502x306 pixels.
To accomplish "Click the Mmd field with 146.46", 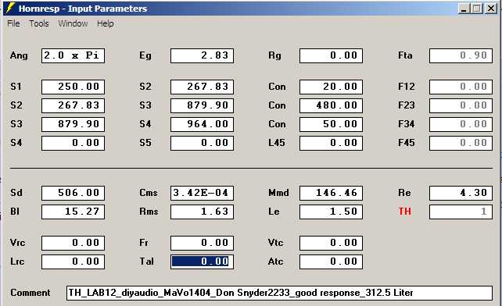I will [331, 193].
